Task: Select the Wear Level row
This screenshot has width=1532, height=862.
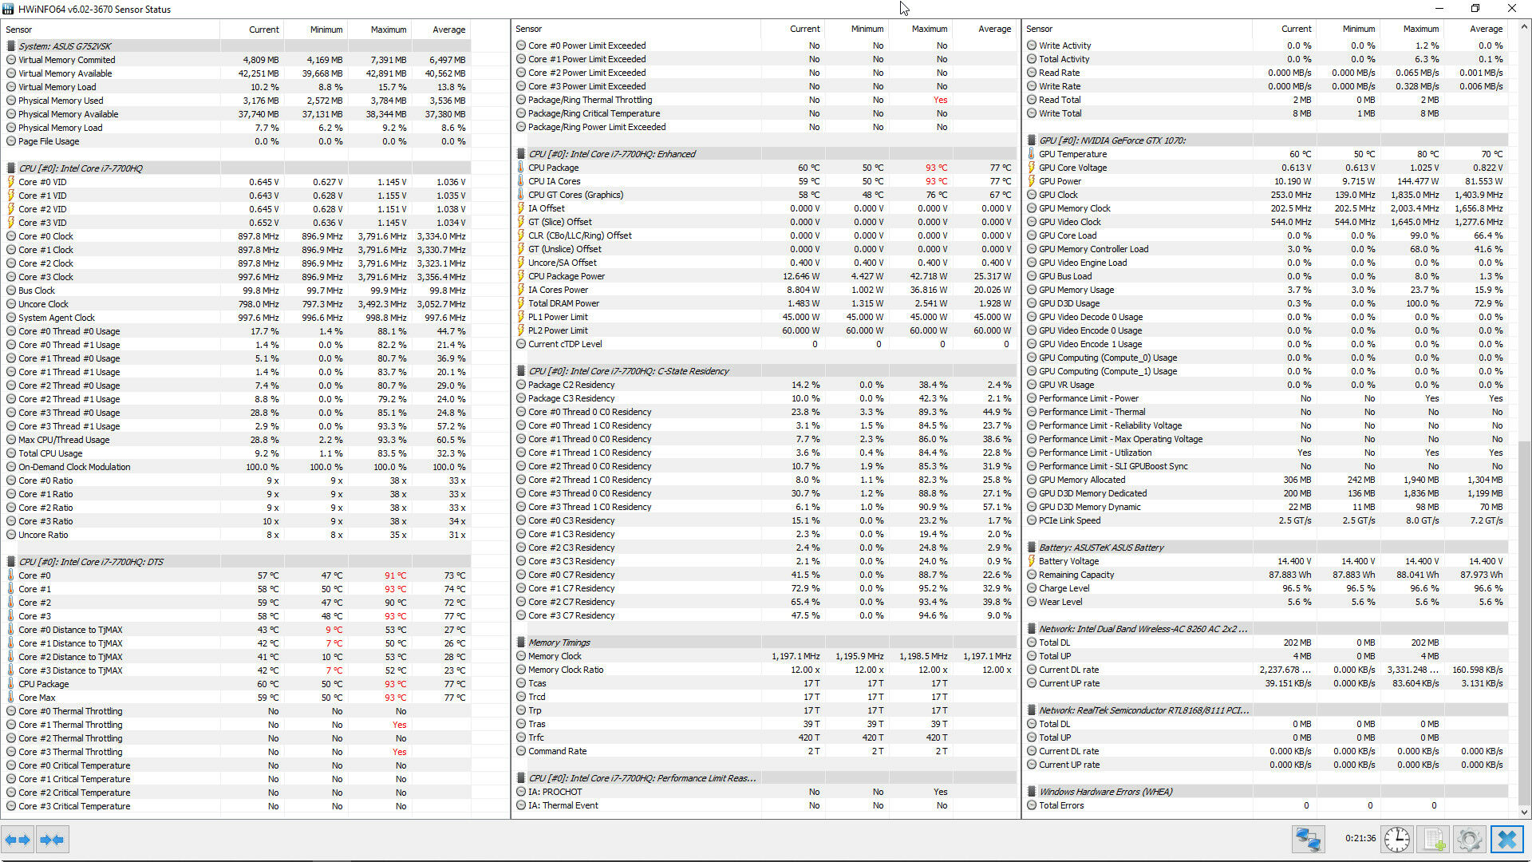Action: 1267,602
